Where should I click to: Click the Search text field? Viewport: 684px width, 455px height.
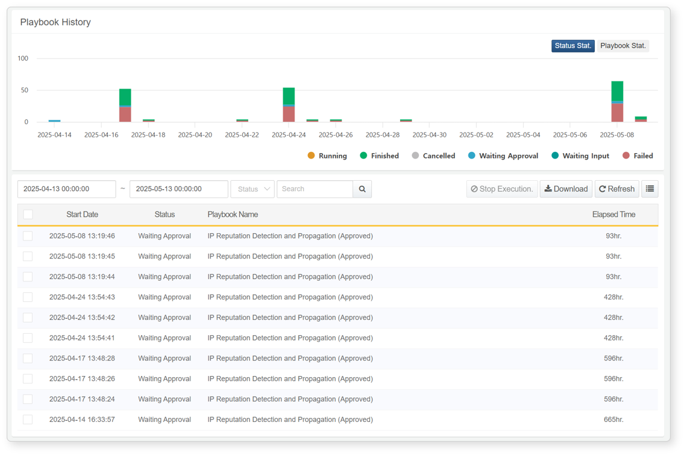coord(315,189)
